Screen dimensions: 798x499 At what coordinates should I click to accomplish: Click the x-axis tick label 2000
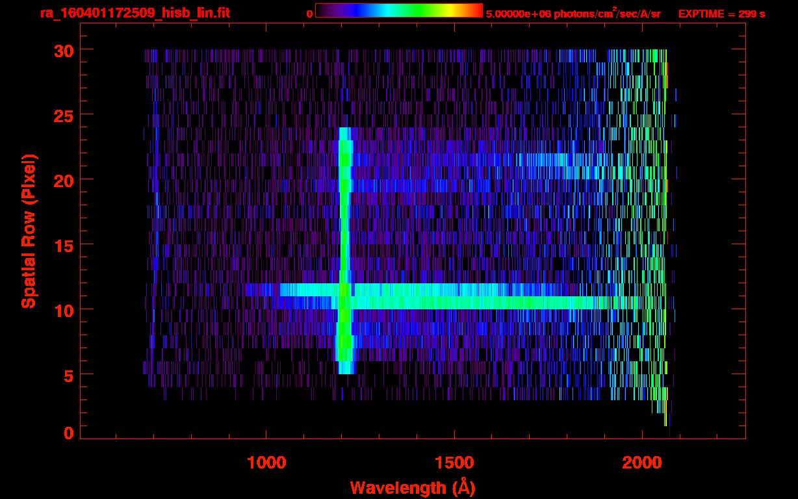[642, 463]
